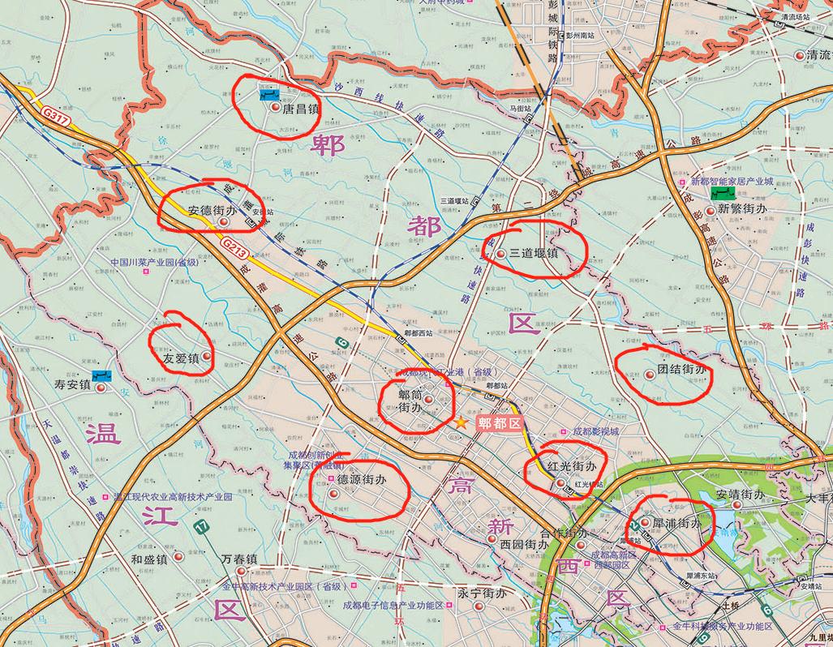Select the 新繁街办 label
833x647 pixels.
[x=743, y=208]
